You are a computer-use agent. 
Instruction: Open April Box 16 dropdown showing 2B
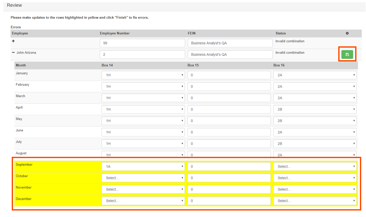[315, 109]
